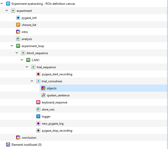Click the intro sketchpad icon
168x149 pixels.
click(18, 32)
